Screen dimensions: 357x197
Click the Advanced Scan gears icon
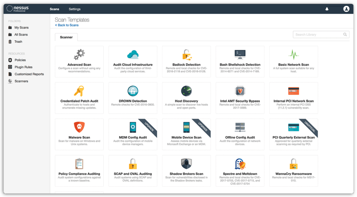pyautogui.click(x=79, y=55)
